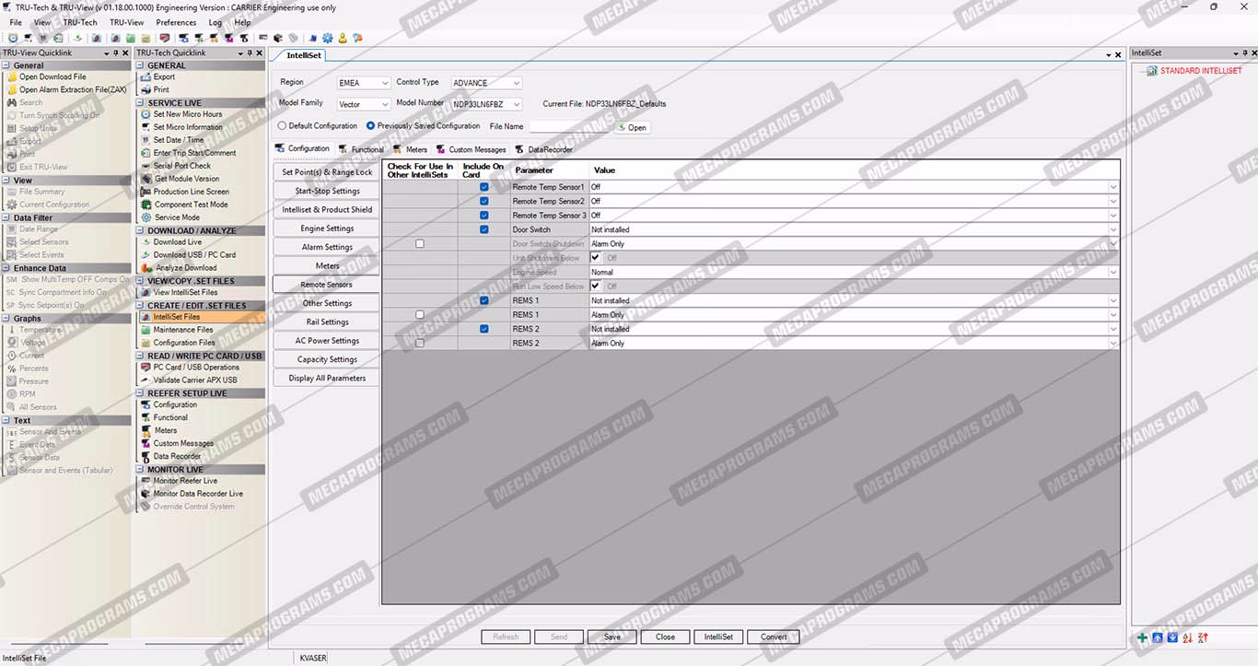The width and height of the screenshot is (1258, 666).
Task: Uncheck Include On Card for Remote Temp Sensor1
Action: click(484, 187)
